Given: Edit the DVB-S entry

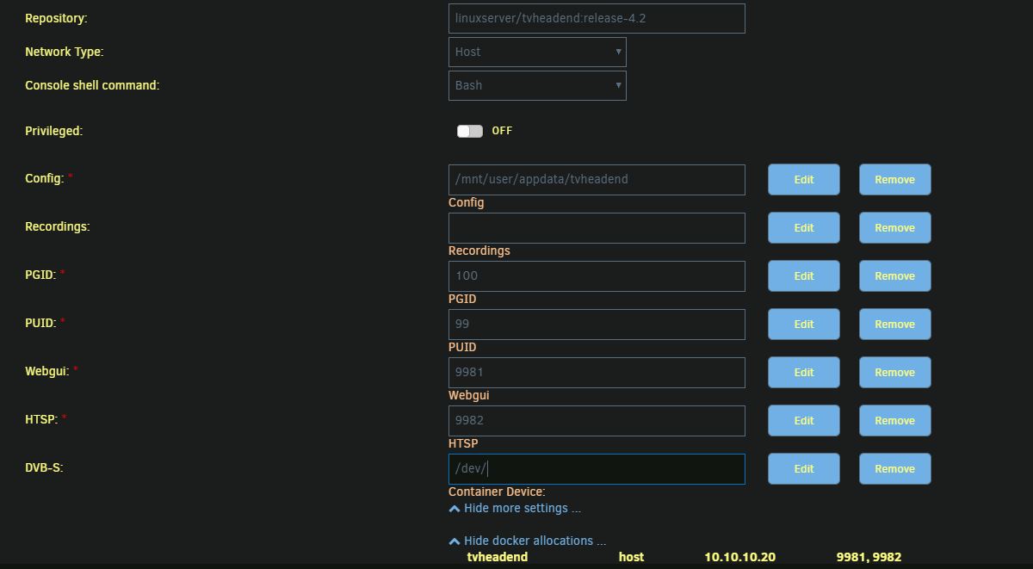Looking at the screenshot, I should 804,468.
